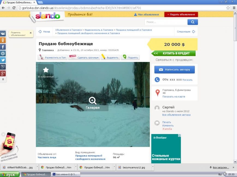Switch to Photoshop Без имени-8 taskbar item
This screenshot has height=177, width=237.
(66, 174)
